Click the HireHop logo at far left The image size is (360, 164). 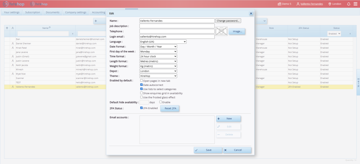point(14,4)
